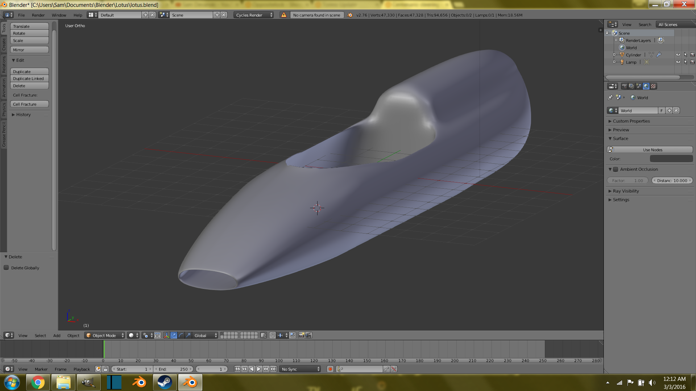The image size is (696, 391).
Task: Open the Cycles Render engine dropdown
Action: tap(253, 15)
